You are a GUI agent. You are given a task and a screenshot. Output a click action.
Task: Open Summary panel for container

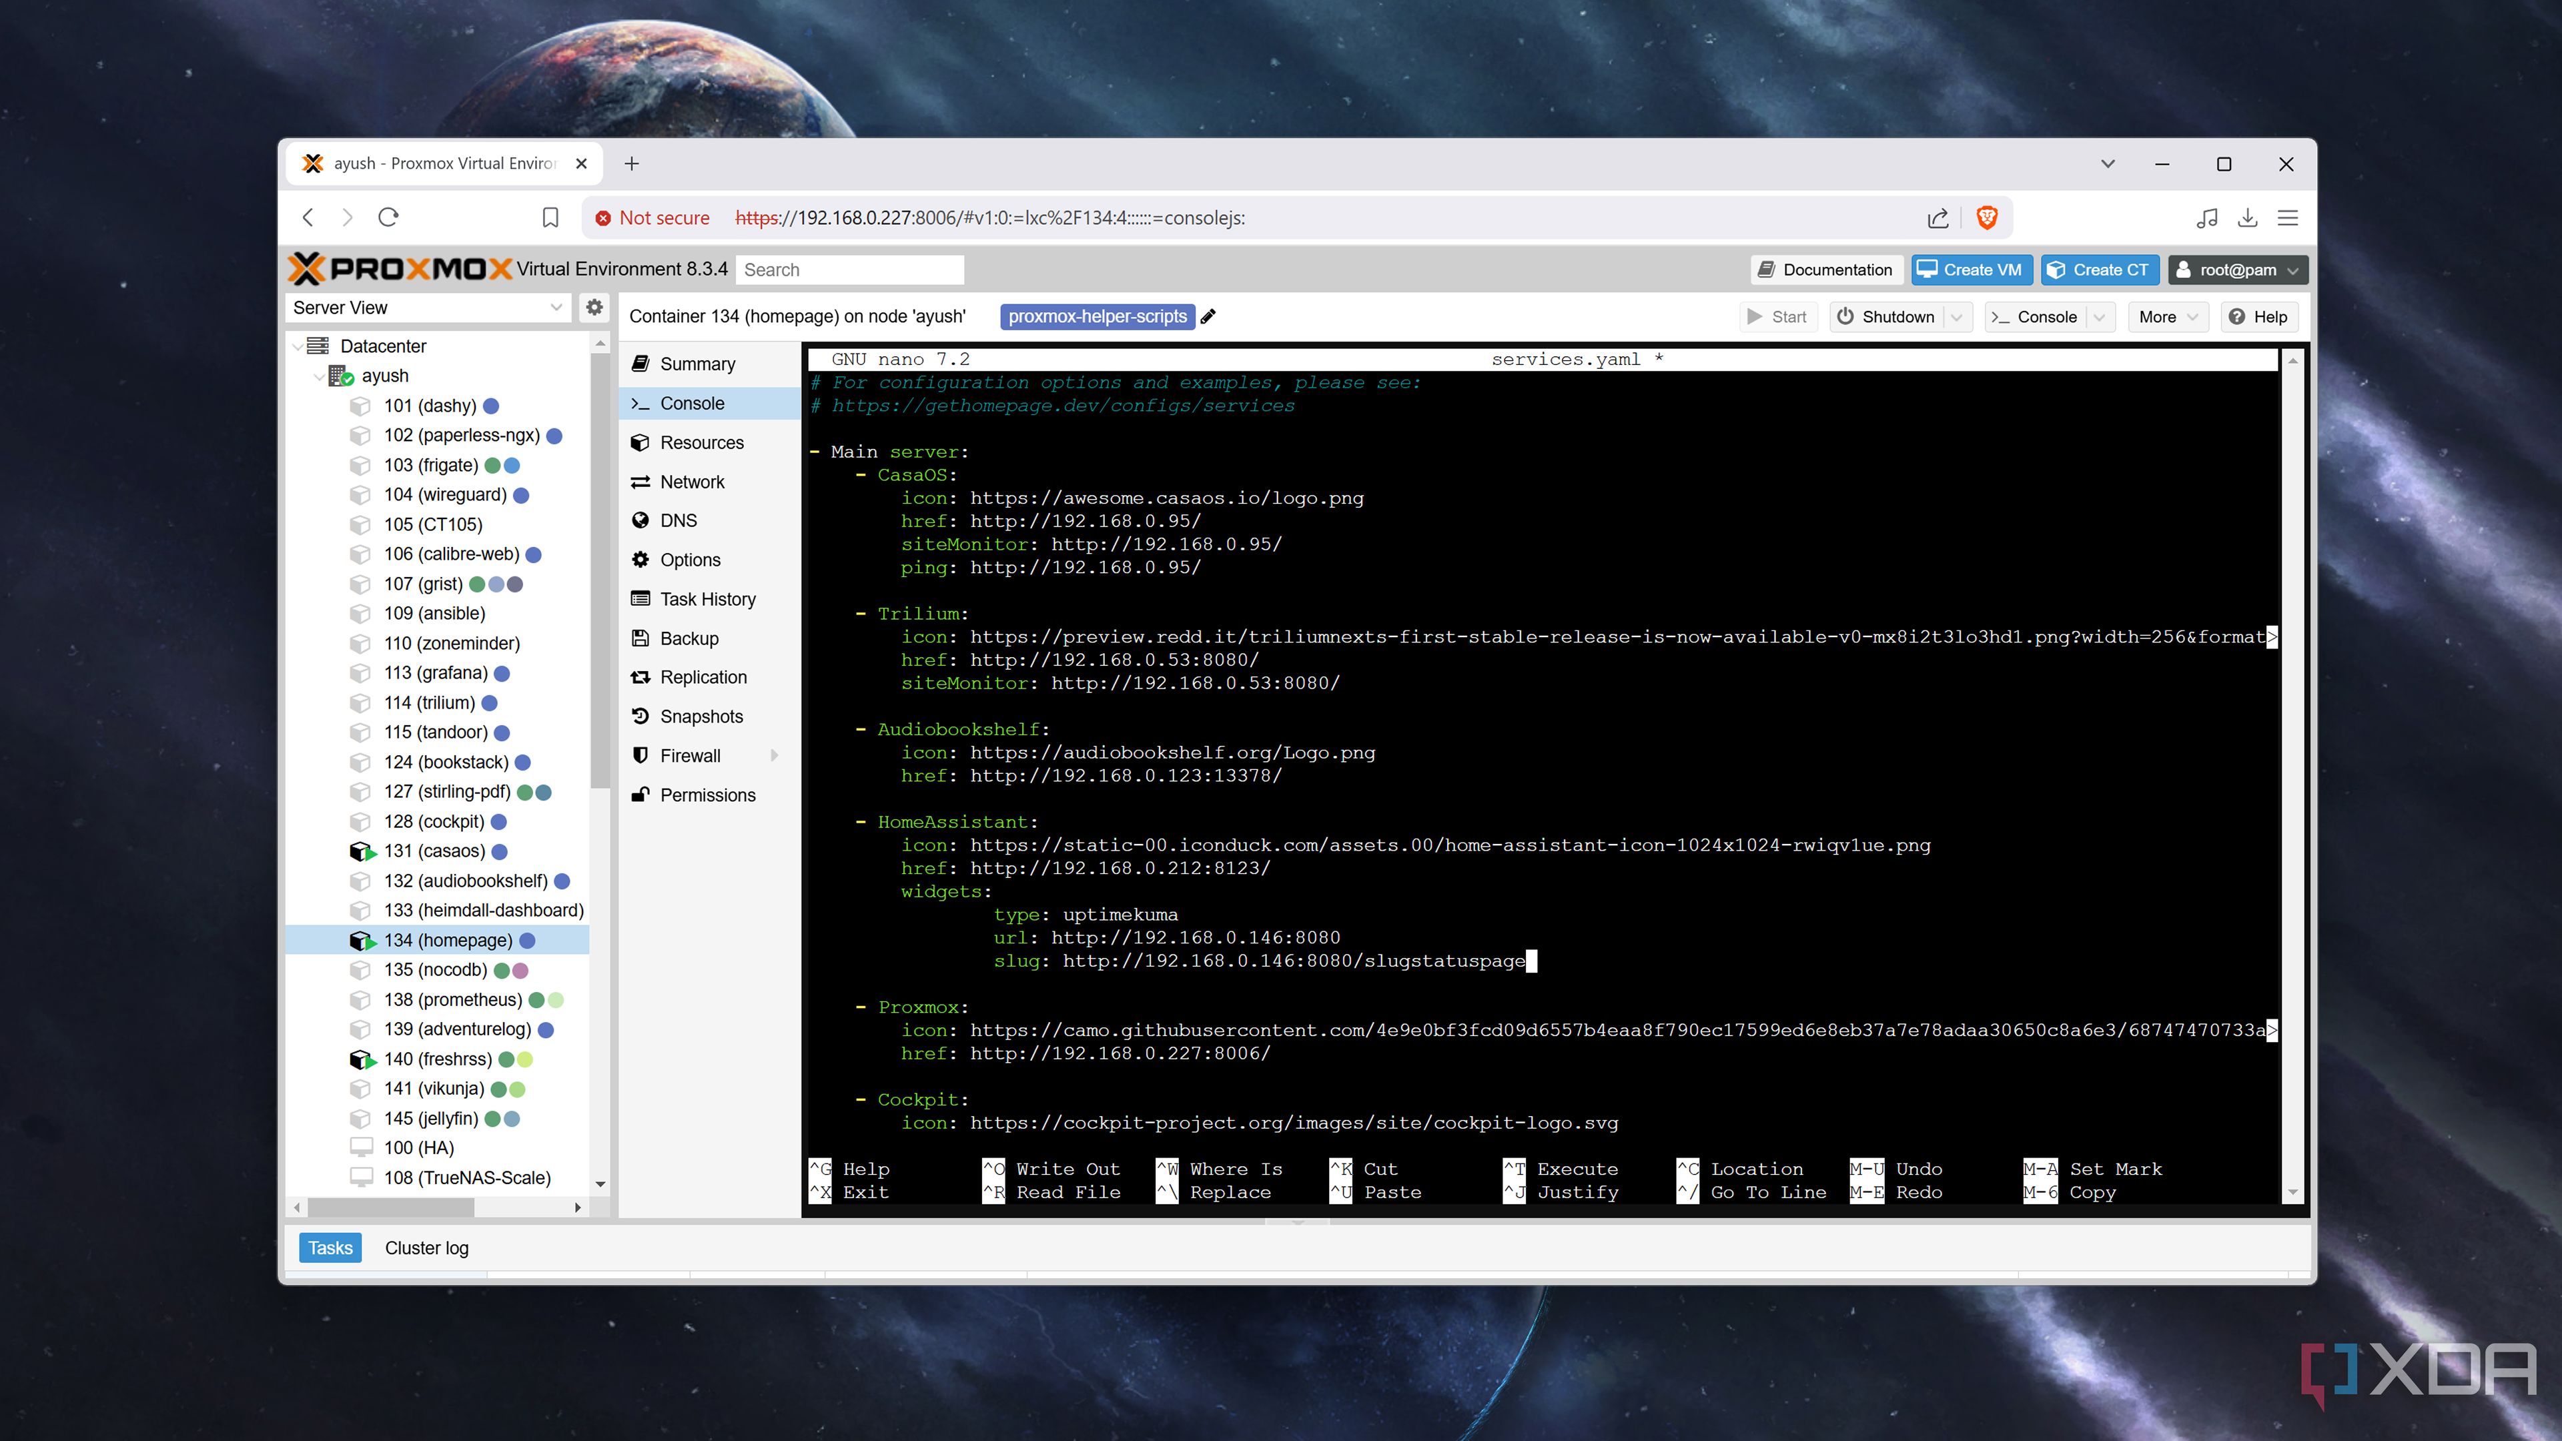(x=709, y=364)
